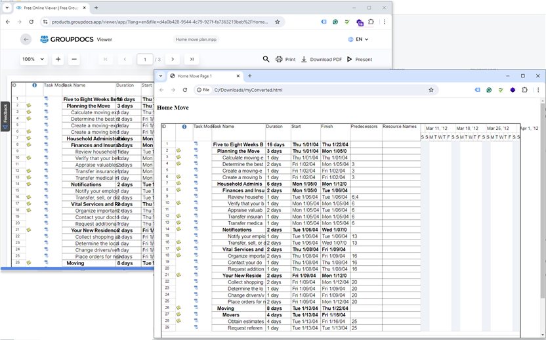
Task: Click the Finish column header
Action: click(327, 127)
